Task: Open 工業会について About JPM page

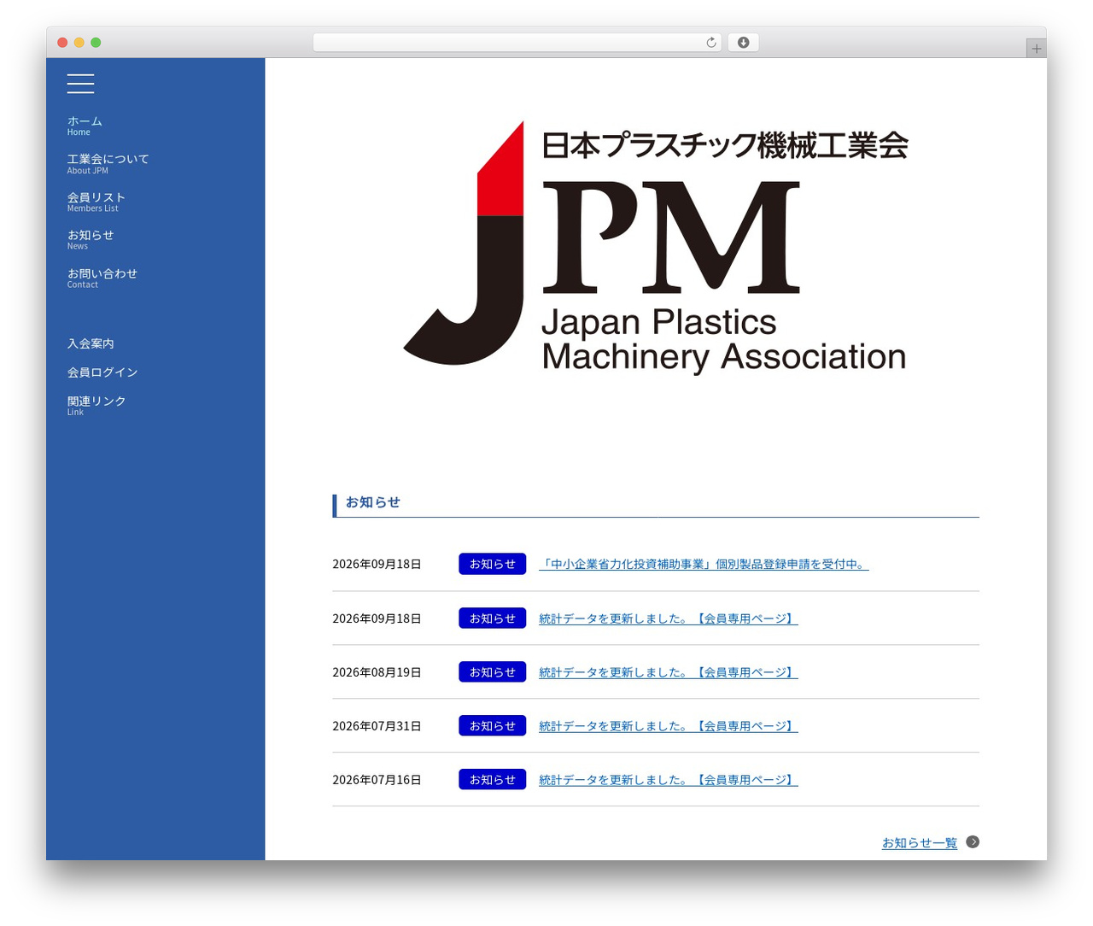Action: tap(108, 163)
